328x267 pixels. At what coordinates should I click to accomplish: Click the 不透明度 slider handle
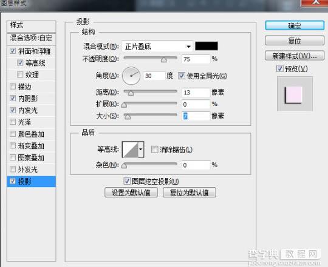[x=164, y=60]
